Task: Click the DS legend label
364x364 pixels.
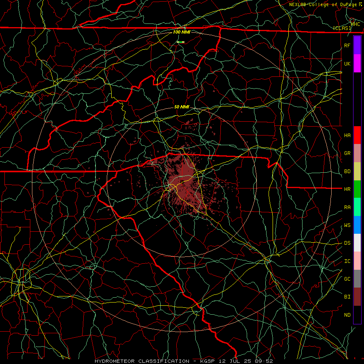Action: [x=347, y=243]
